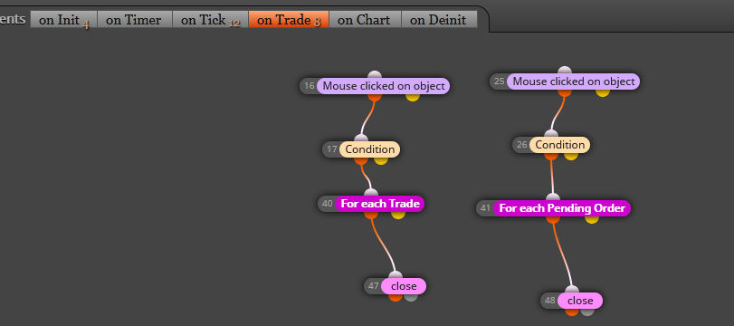Switch to the on Deinit tab
Image resolution: width=734 pixels, height=326 pixels.
[439, 20]
